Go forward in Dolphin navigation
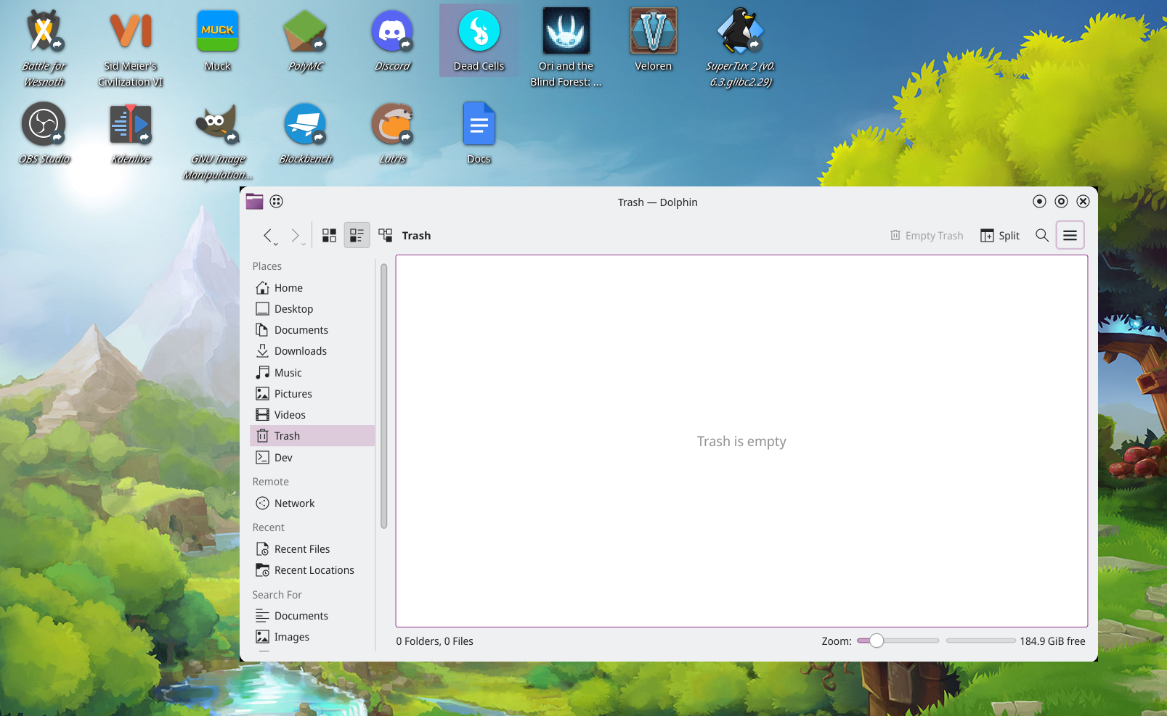Viewport: 1167px width, 716px height. (x=296, y=235)
